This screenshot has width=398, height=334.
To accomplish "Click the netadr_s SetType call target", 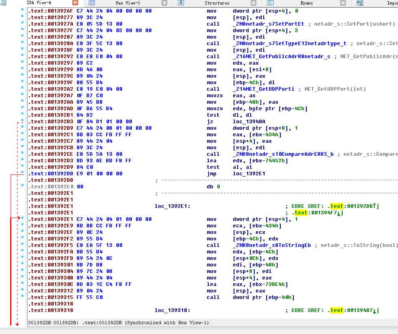I will (290, 44).
